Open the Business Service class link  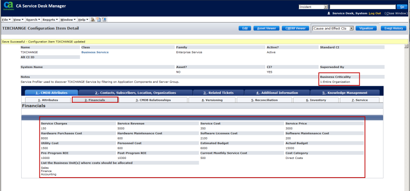click(x=95, y=52)
